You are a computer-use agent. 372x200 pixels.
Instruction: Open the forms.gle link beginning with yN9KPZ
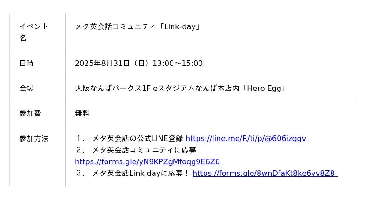[x=148, y=161]
